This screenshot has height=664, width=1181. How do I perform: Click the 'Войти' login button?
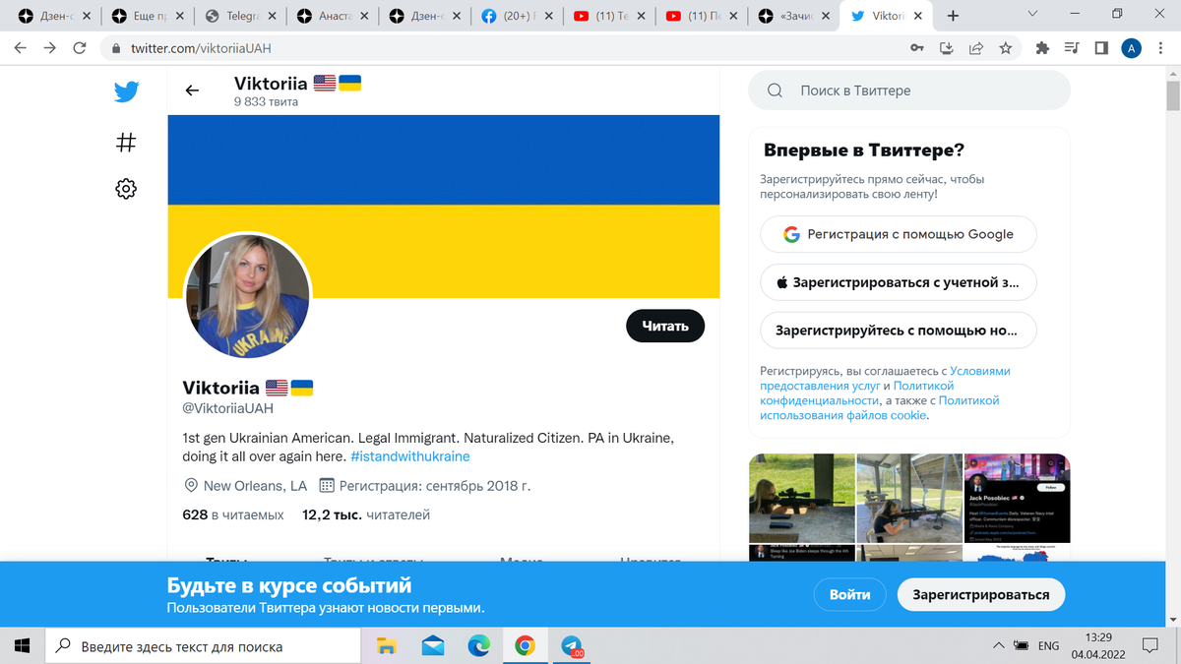[850, 594]
